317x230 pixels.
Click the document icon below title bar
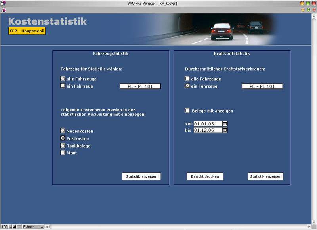[x=4, y=10]
